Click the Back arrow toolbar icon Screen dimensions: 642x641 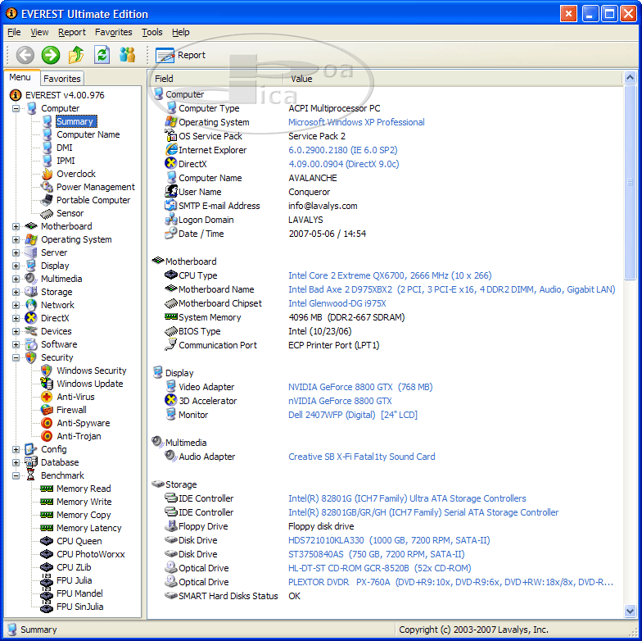(x=25, y=55)
